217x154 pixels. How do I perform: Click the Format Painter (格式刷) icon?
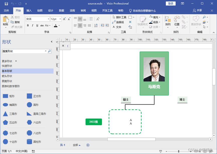tap(13, 27)
